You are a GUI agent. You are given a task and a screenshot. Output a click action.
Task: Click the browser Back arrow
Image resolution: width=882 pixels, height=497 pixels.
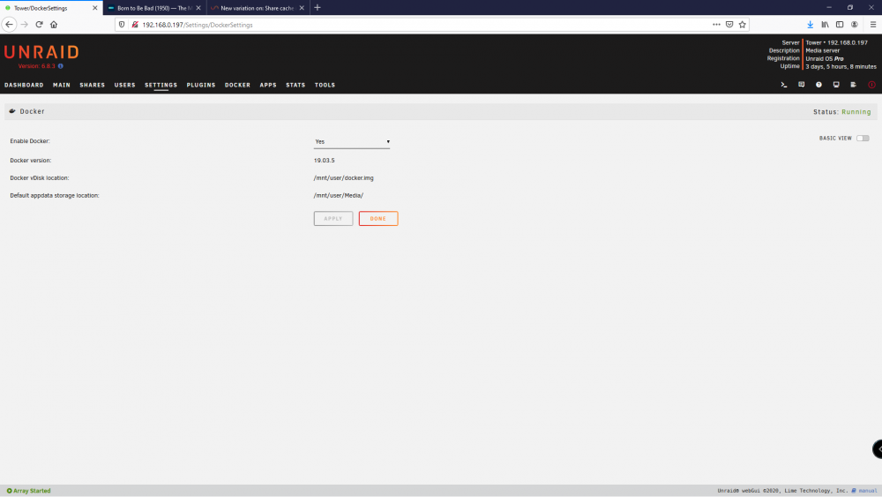[x=9, y=24]
